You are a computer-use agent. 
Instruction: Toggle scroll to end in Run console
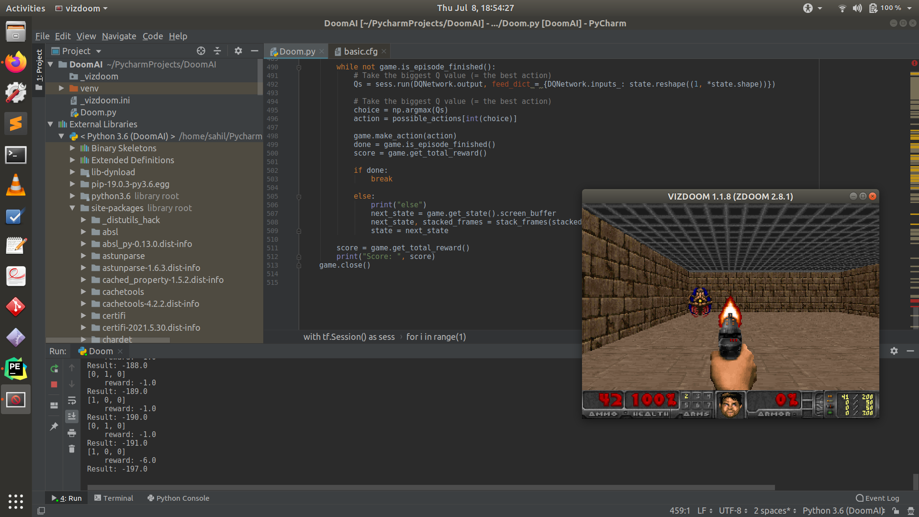(72, 416)
